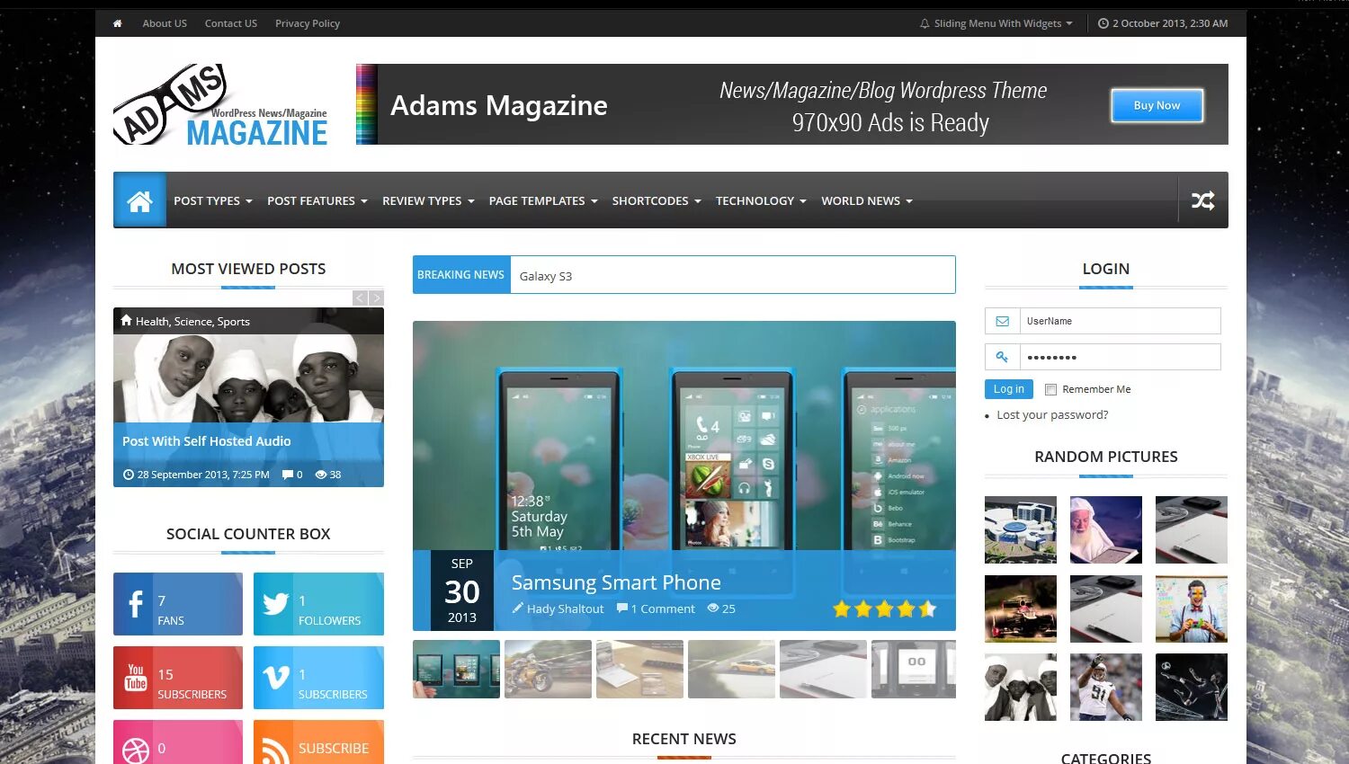Select the yellow car slider thumbnail

coord(731,669)
